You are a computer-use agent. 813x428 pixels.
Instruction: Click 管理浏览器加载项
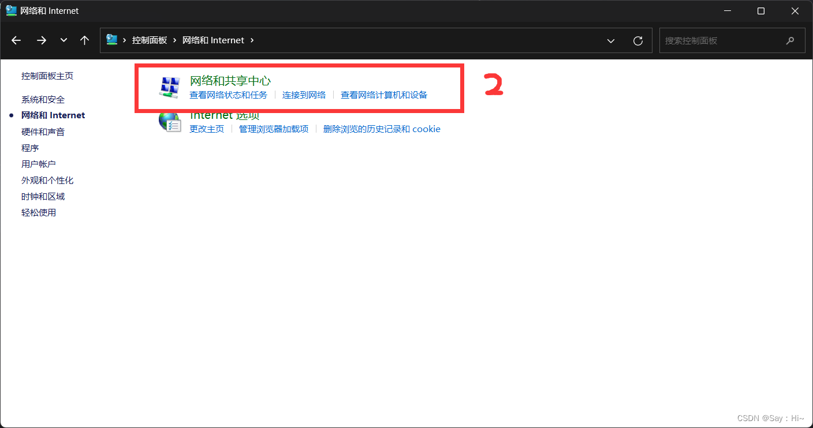[x=273, y=129]
